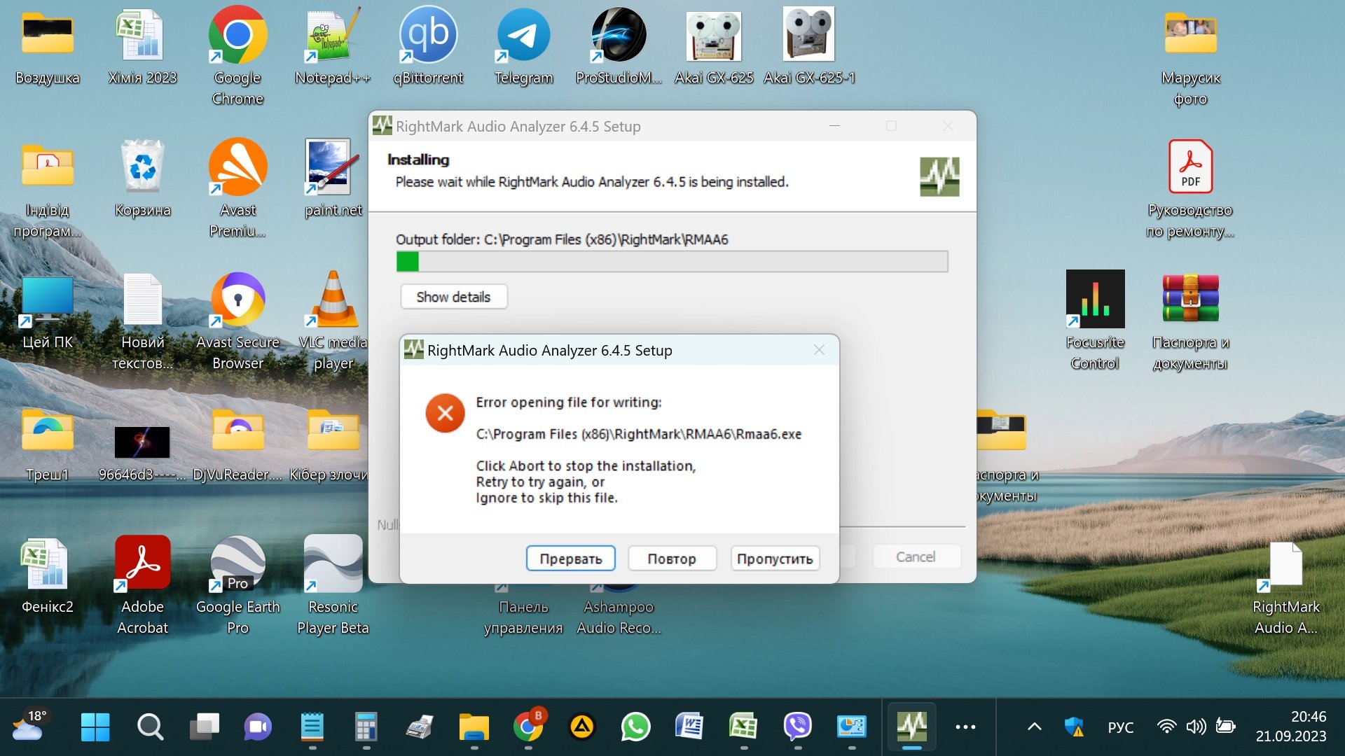
Task: Click the Повтор (Retry) button
Action: (672, 559)
